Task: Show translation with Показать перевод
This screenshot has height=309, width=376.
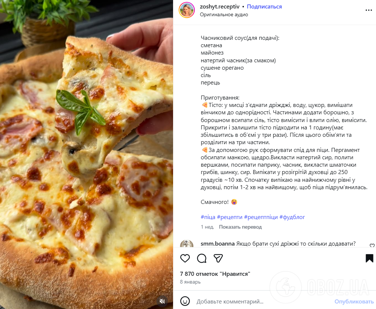Action: click(x=240, y=227)
